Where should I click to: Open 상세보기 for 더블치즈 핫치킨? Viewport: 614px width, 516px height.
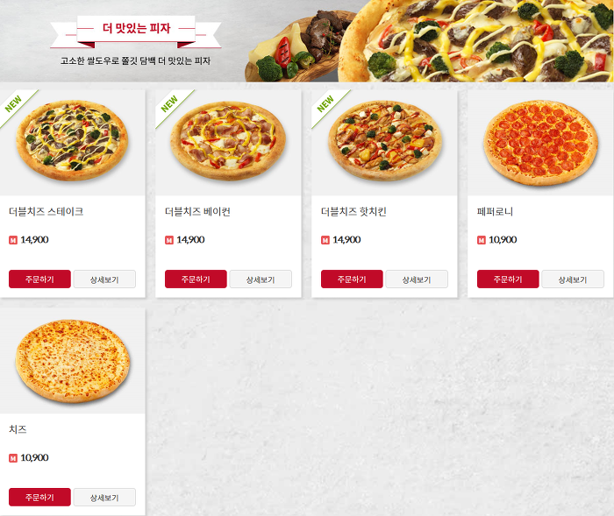coord(417,279)
